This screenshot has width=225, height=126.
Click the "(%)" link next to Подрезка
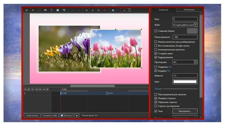170,67
